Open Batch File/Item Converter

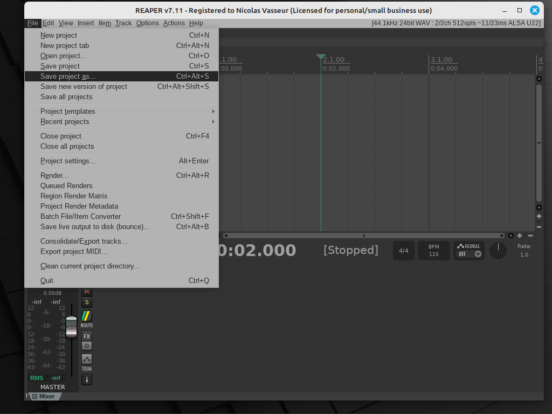click(x=122, y=216)
